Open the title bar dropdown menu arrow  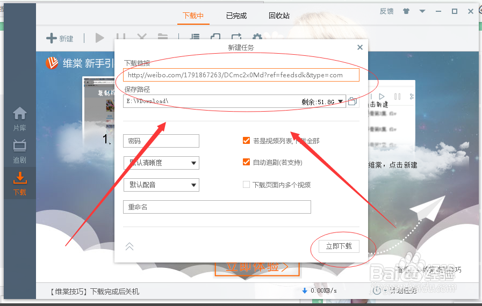422,11
